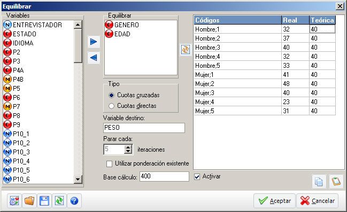Click the copy table icon
This screenshot has height=212, width=347.
(x=319, y=182)
